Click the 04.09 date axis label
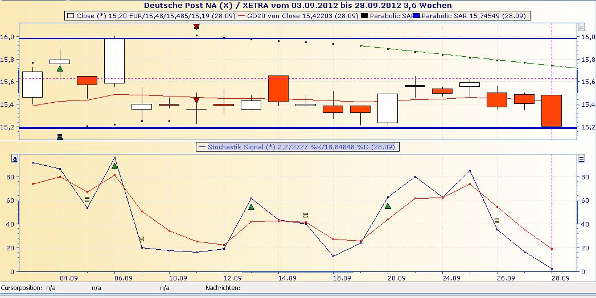596x298 pixels. (68, 278)
